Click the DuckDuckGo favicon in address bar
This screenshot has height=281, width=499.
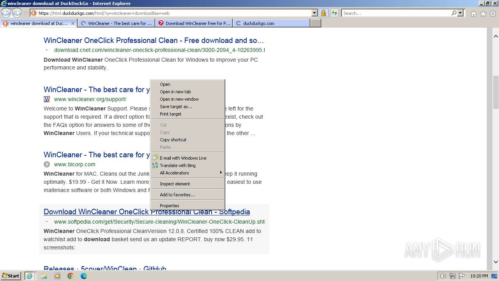click(x=34, y=13)
